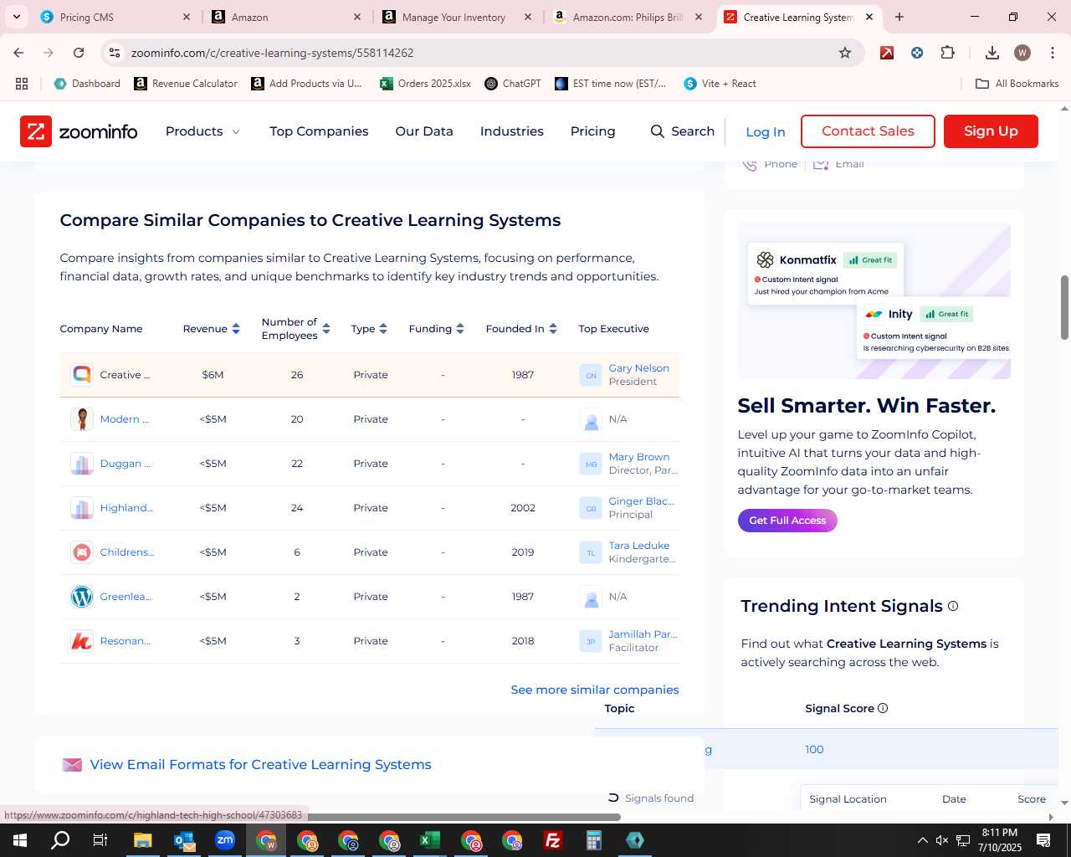The image size is (1071, 857).
Task: Click the envelope icon beside View Email Formats
Action: pyautogui.click(x=73, y=764)
